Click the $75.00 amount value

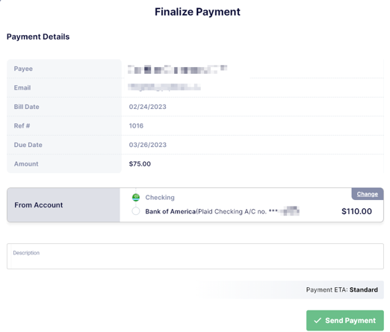pyautogui.click(x=140, y=164)
